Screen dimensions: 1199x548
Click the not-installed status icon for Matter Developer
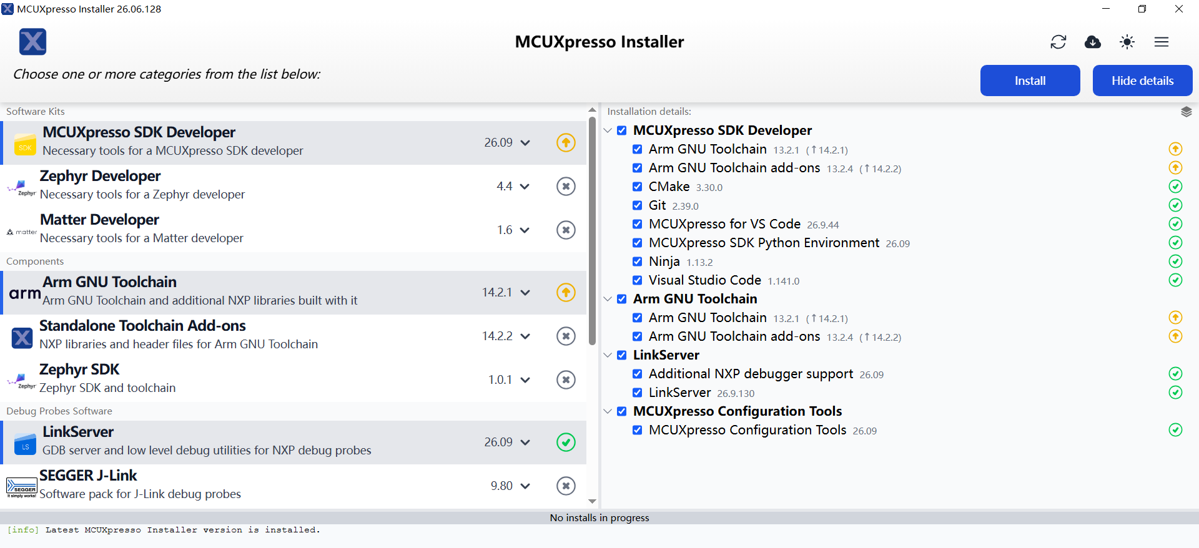tap(566, 230)
